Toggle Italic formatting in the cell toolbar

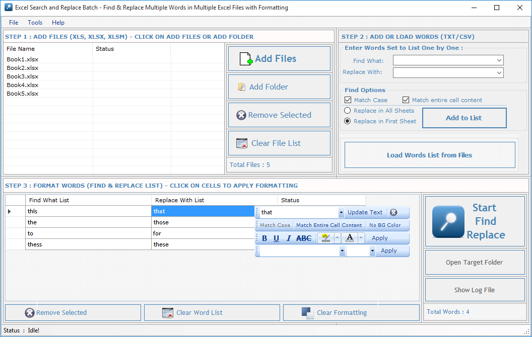click(288, 238)
